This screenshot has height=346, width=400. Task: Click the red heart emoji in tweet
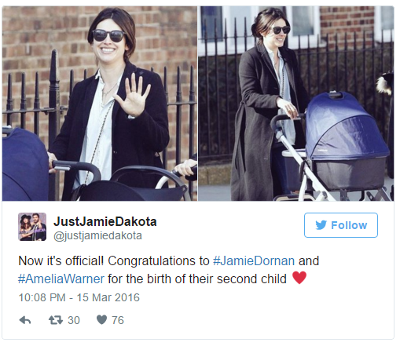pyautogui.click(x=299, y=278)
